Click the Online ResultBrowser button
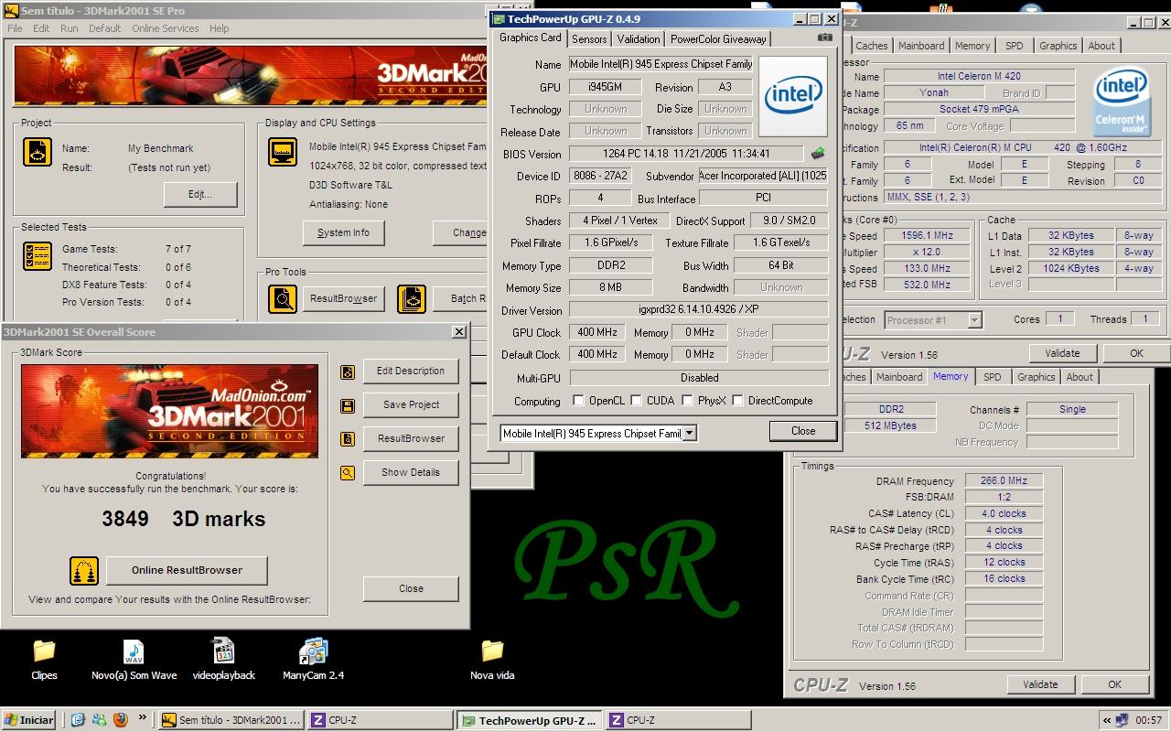The width and height of the screenshot is (1171, 732). (187, 570)
